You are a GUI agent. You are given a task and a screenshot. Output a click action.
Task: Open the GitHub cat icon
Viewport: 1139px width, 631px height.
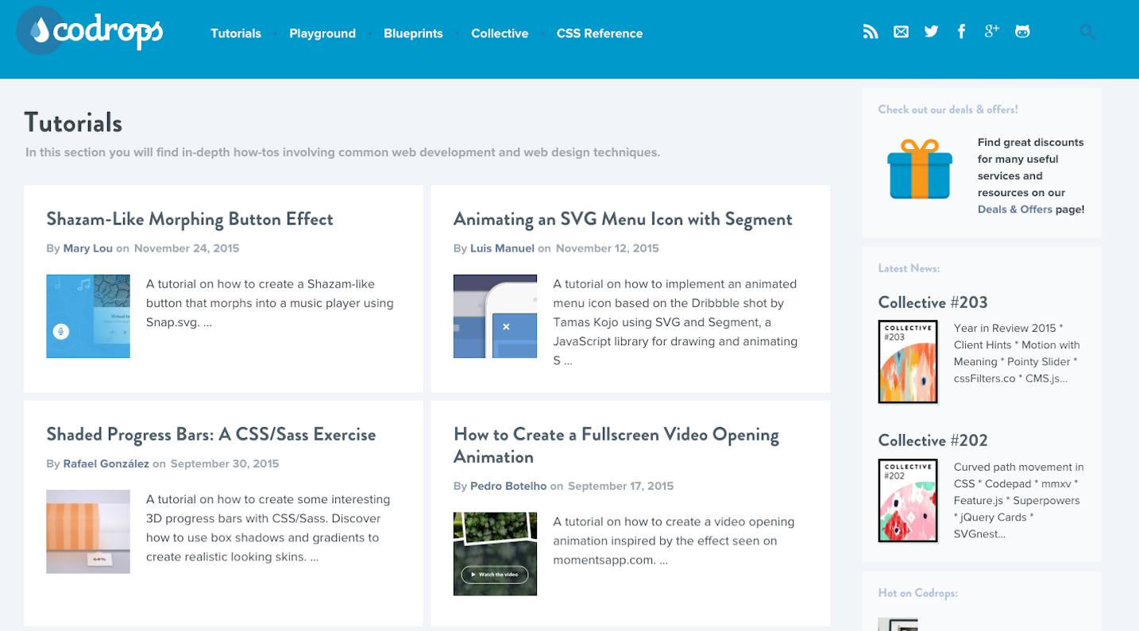point(1022,32)
